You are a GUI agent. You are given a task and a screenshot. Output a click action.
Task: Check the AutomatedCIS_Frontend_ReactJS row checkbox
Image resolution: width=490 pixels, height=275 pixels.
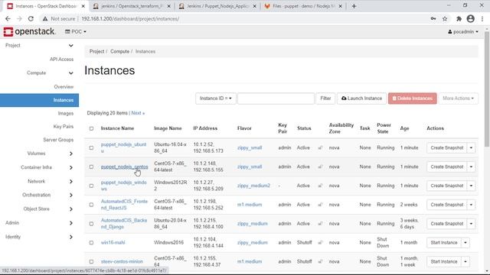[x=91, y=205]
